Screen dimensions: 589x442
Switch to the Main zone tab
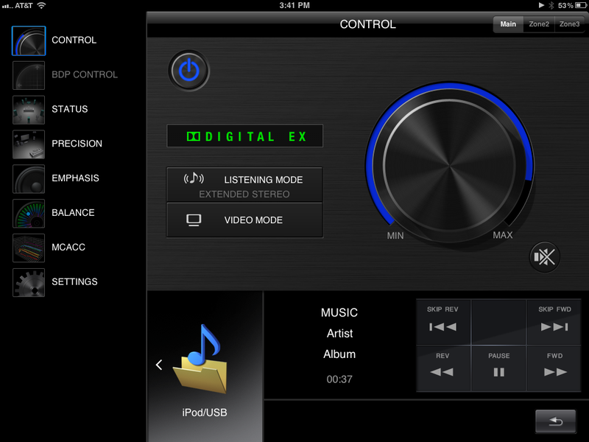[508, 24]
